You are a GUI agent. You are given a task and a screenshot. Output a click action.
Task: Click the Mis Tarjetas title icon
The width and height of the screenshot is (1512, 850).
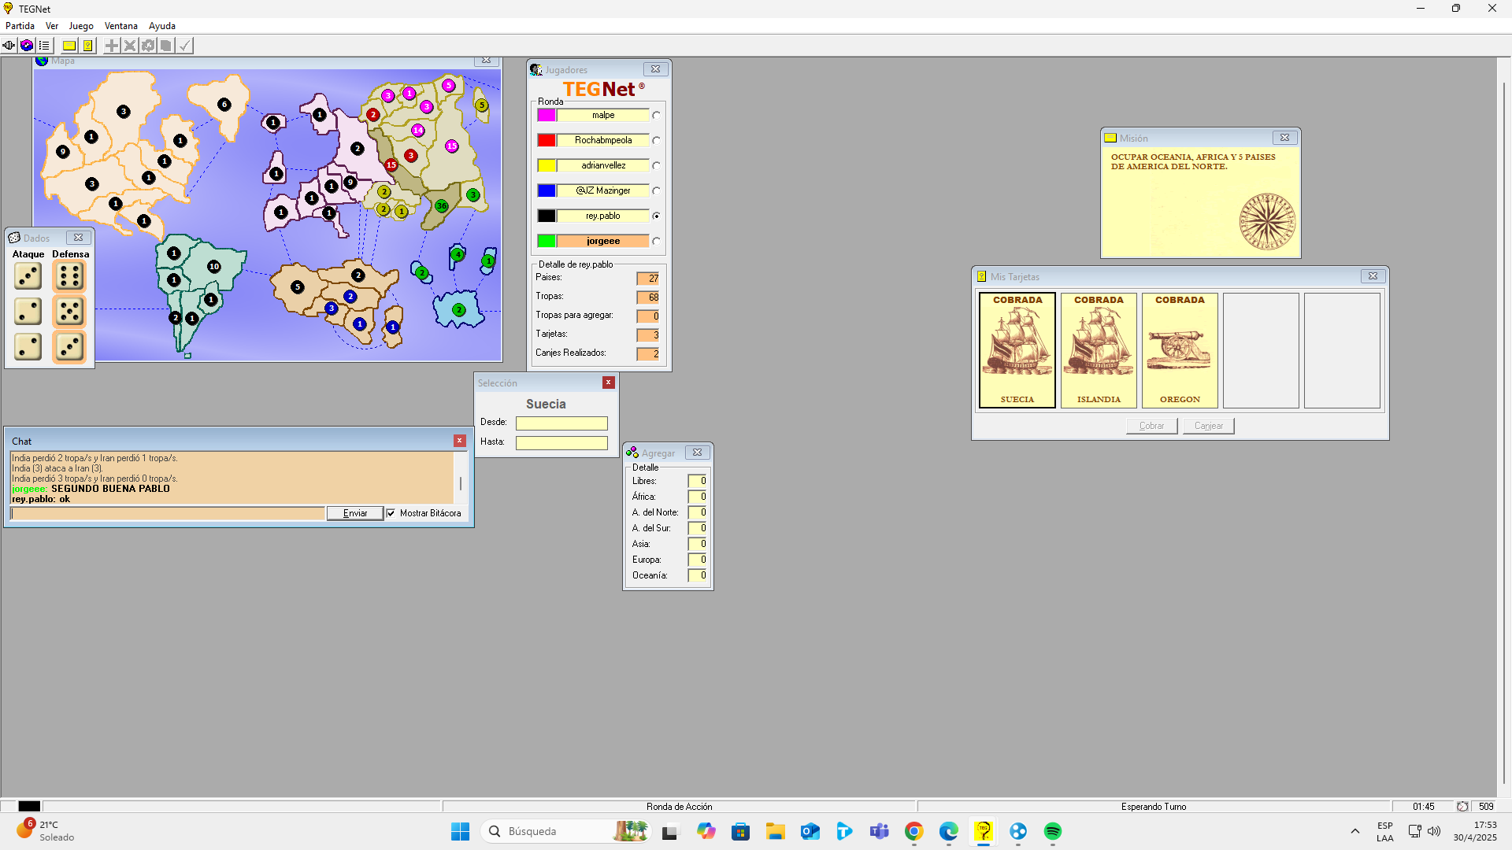click(982, 276)
